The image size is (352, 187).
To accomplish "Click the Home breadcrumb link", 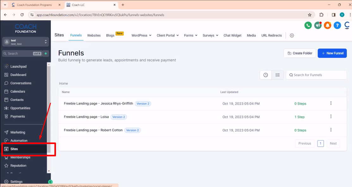I will coord(64,83).
